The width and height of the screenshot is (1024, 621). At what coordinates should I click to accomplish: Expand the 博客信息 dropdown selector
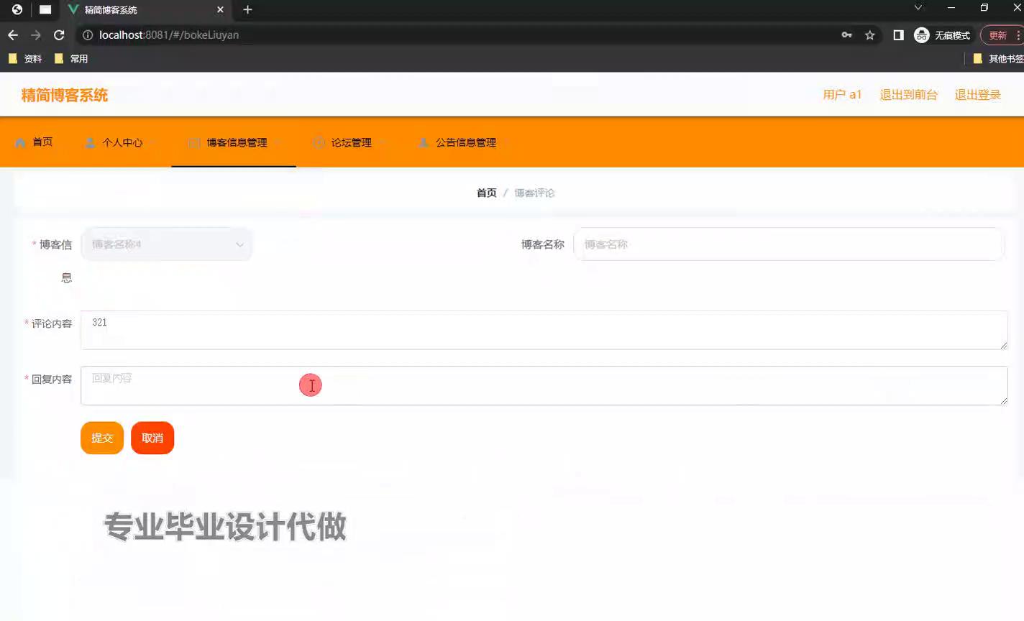point(167,244)
